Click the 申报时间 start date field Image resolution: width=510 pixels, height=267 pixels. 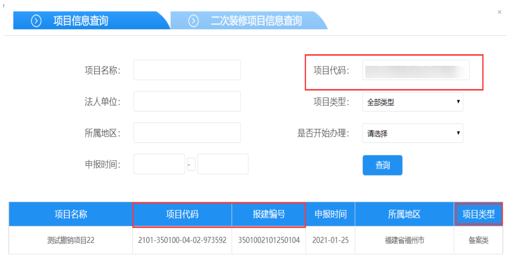point(159,164)
